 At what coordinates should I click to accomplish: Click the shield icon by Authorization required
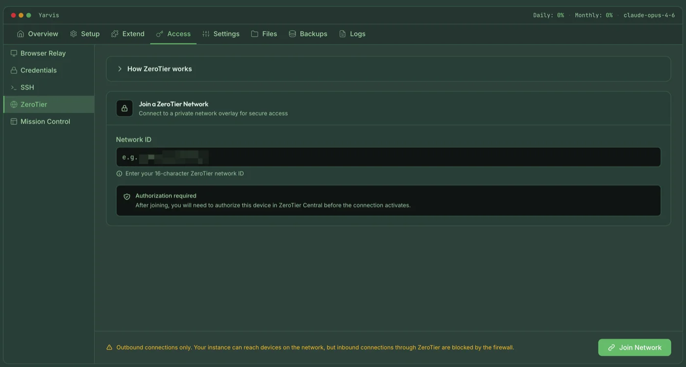(127, 196)
